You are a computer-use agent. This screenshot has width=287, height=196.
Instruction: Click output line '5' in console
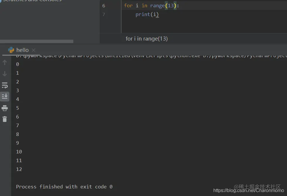18,108
